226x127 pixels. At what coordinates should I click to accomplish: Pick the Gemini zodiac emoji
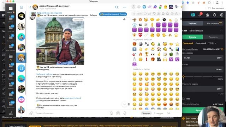[x=134, y=64]
